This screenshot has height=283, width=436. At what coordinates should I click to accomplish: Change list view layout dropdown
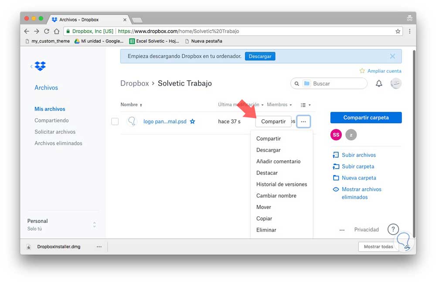306,105
